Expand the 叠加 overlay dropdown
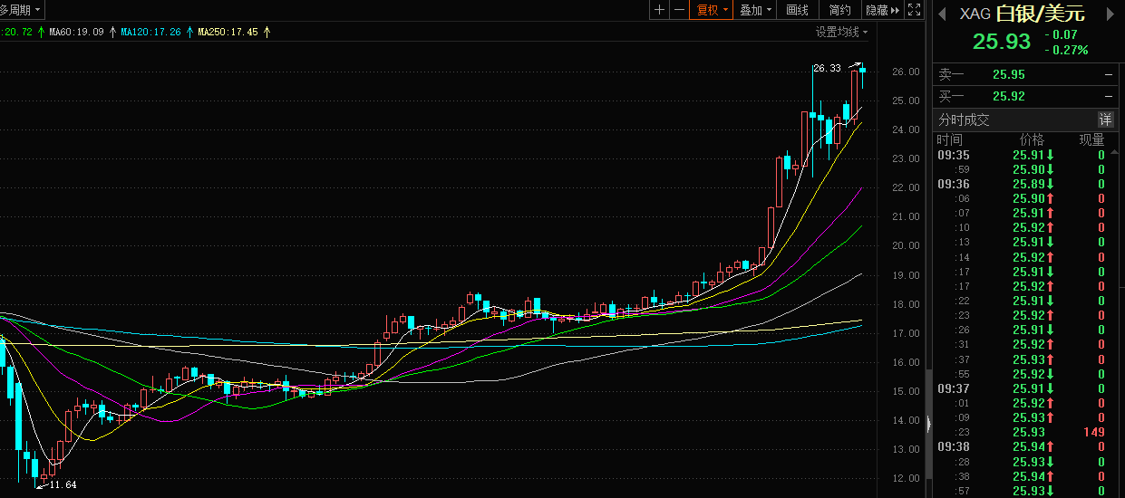 click(x=755, y=10)
